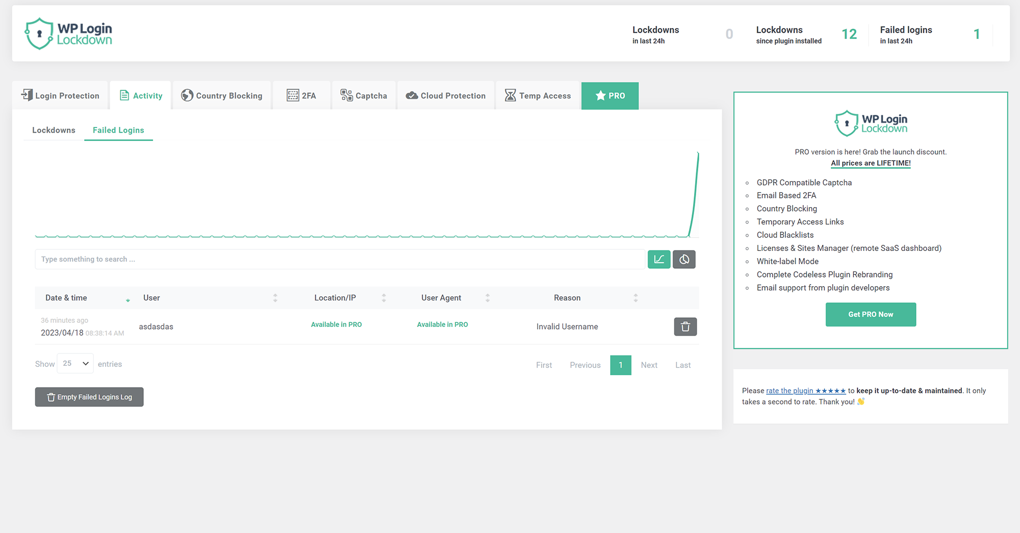The height and width of the screenshot is (533, 1020).
Task: Click Empty Failed Logins Log button
Action: [x=89, y=397]
